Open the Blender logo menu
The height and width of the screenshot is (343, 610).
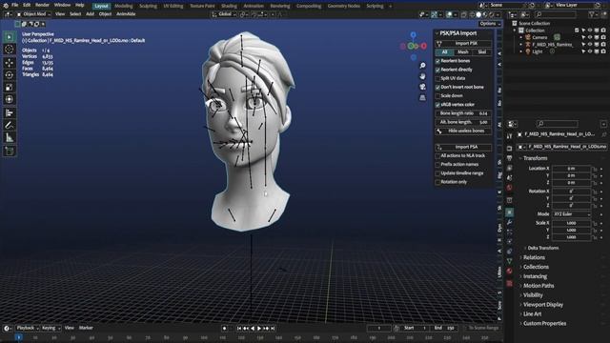pos(6,6)
